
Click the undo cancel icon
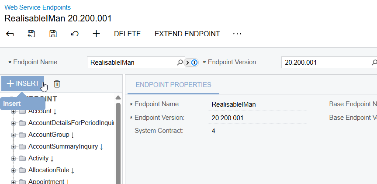(x=75, y=34)
